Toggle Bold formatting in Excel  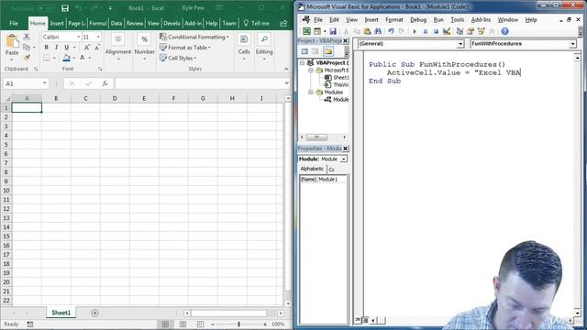[46, 48]
